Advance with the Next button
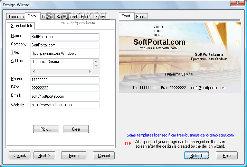 (x=44, y=156)
